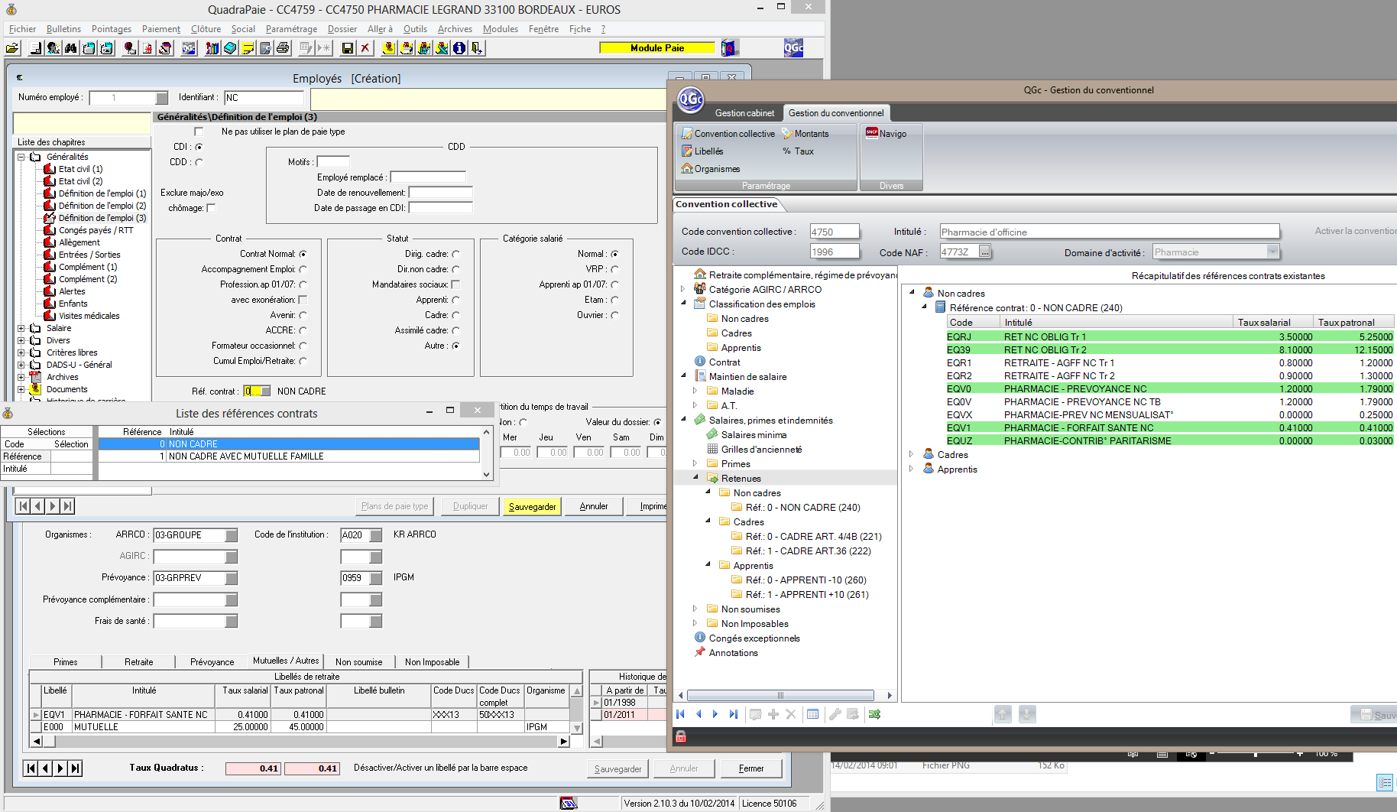This screenshot has height=812, width=1397.
Task: Select 'Dirig. cadre' statut radio button
Action: point(455,254)
